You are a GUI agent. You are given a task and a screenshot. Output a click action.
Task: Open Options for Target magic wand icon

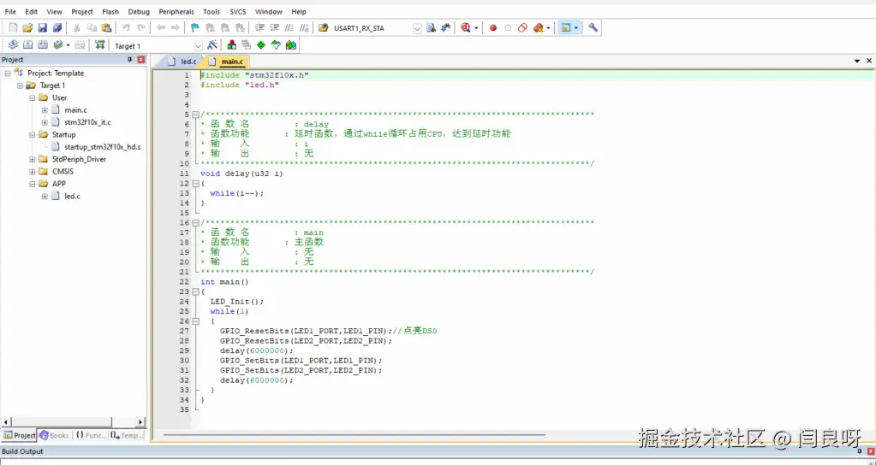pos(212,45)
